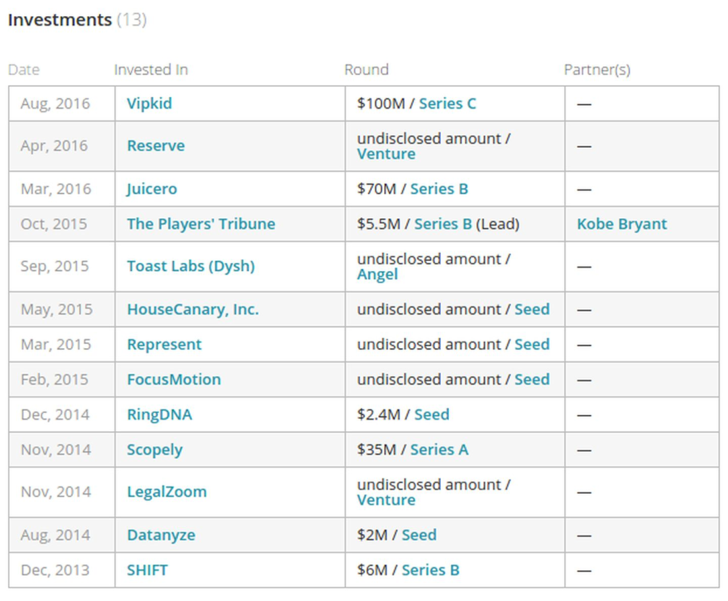Open the Seed round link for RingDNA
728x601 pixels.
tap(432, 414)
